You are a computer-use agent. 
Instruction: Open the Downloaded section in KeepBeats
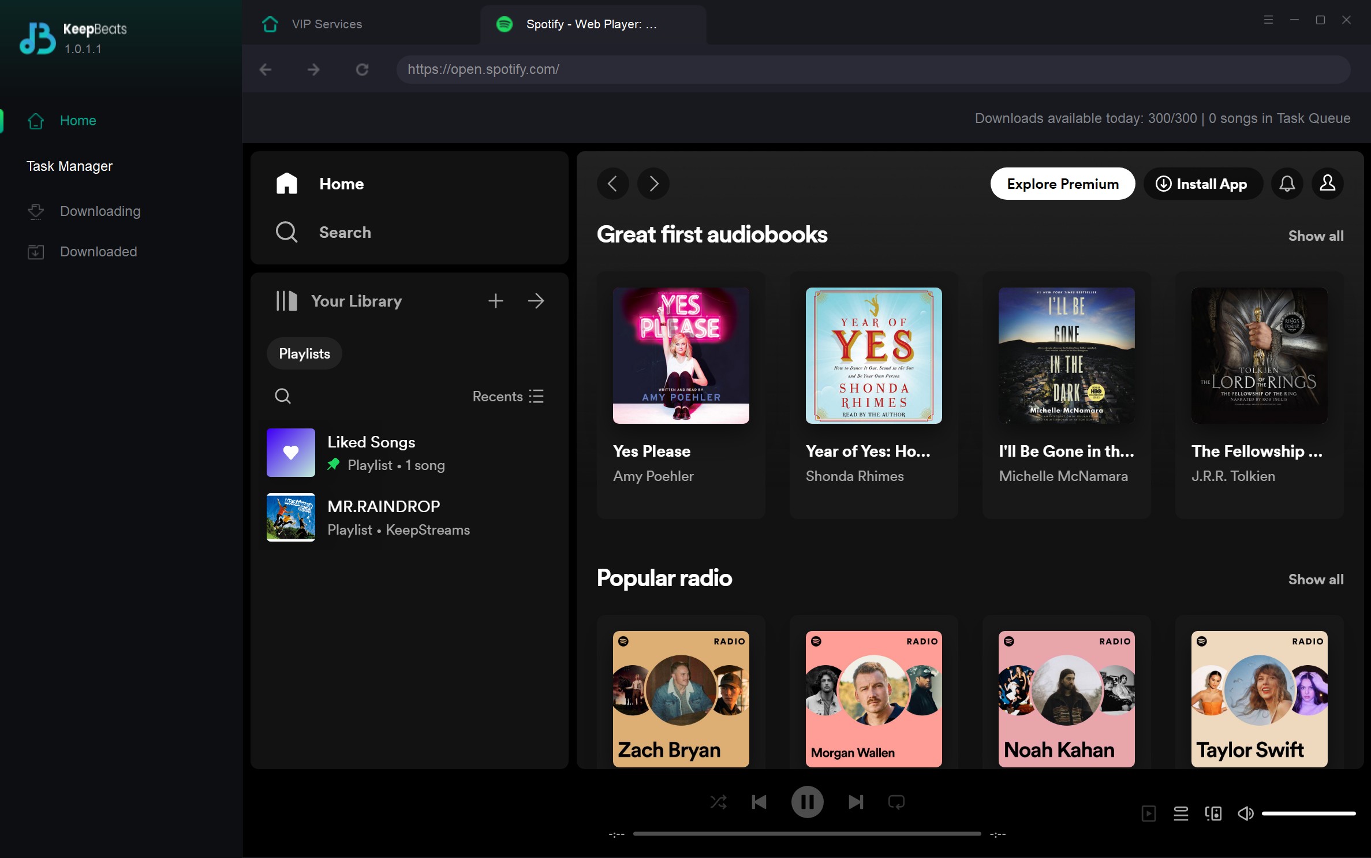[x=98, y=251]
